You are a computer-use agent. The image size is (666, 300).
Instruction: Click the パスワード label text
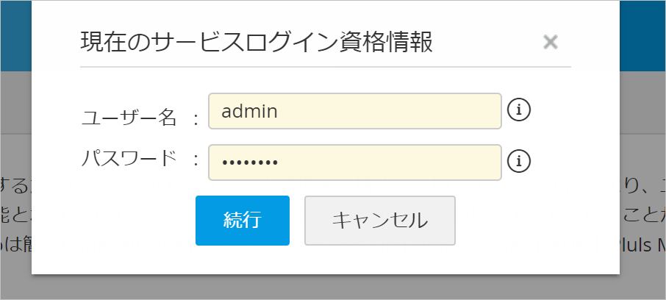click(x=129, y=158)
